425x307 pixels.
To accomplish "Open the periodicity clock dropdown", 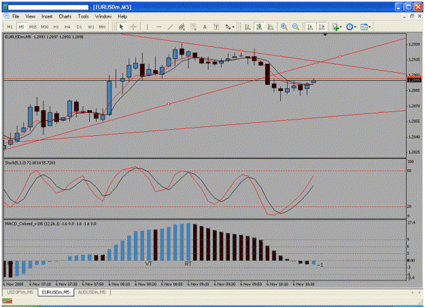I will (351, 26).
